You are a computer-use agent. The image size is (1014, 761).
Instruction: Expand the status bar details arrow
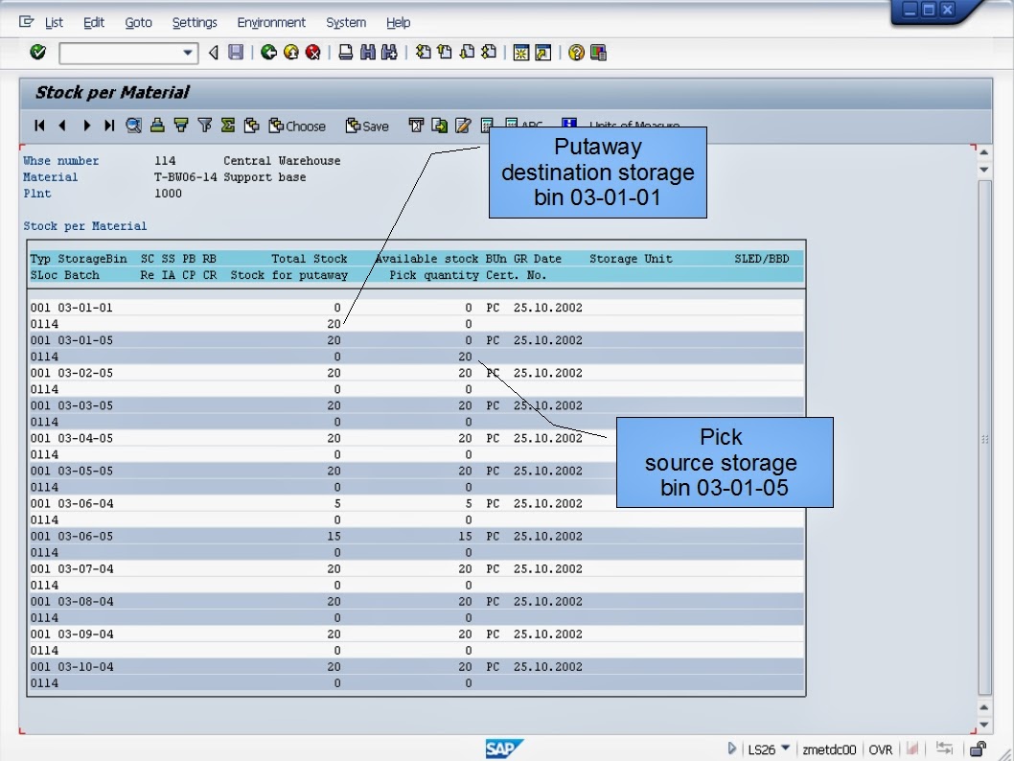pyautogui.click(x=731, y=749)
